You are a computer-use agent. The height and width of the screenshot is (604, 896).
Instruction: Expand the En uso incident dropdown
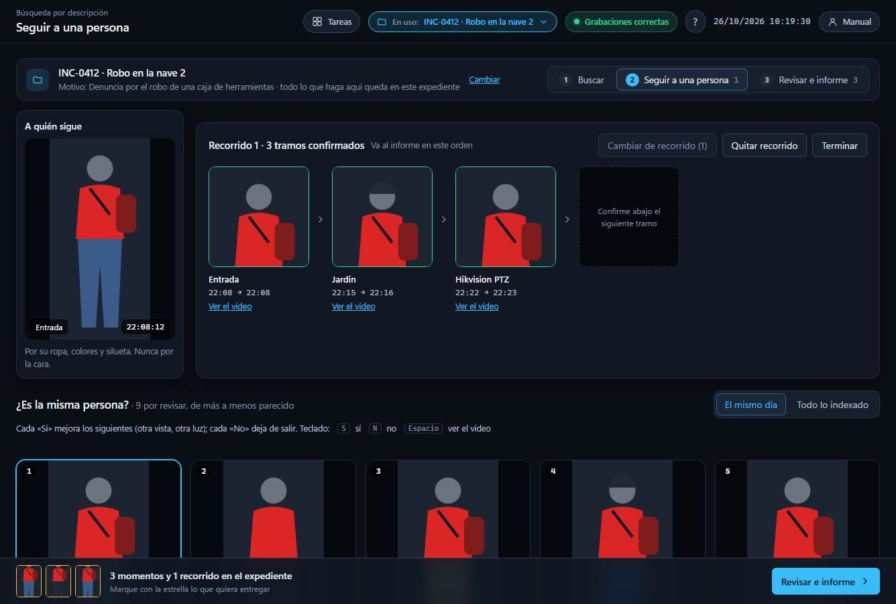click(462, 21)
